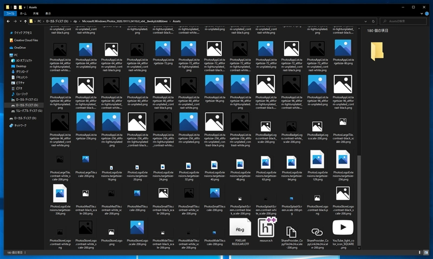This screenshot has width=433, height=259.
Task: Open the ファイル ribbon tab
Action: (10, 14)
